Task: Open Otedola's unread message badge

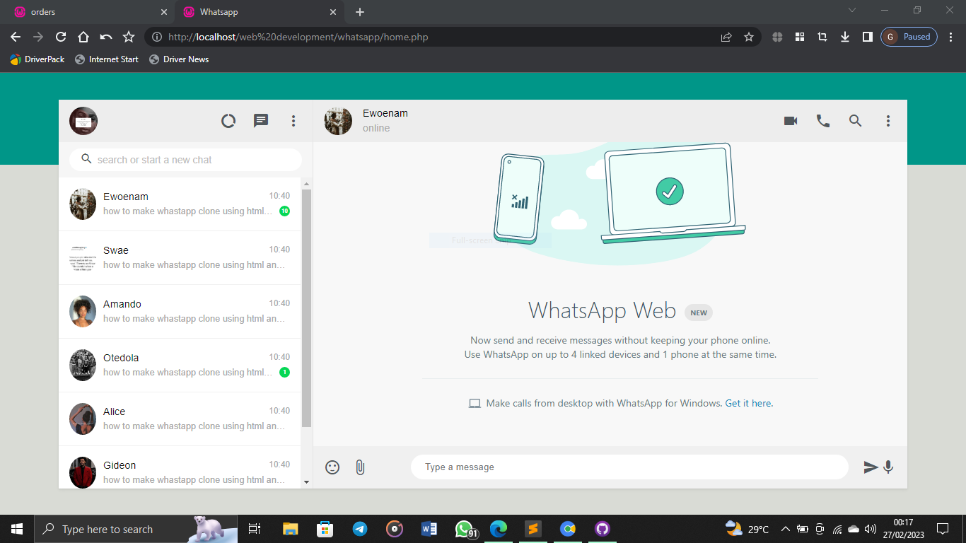Action: 284,371
